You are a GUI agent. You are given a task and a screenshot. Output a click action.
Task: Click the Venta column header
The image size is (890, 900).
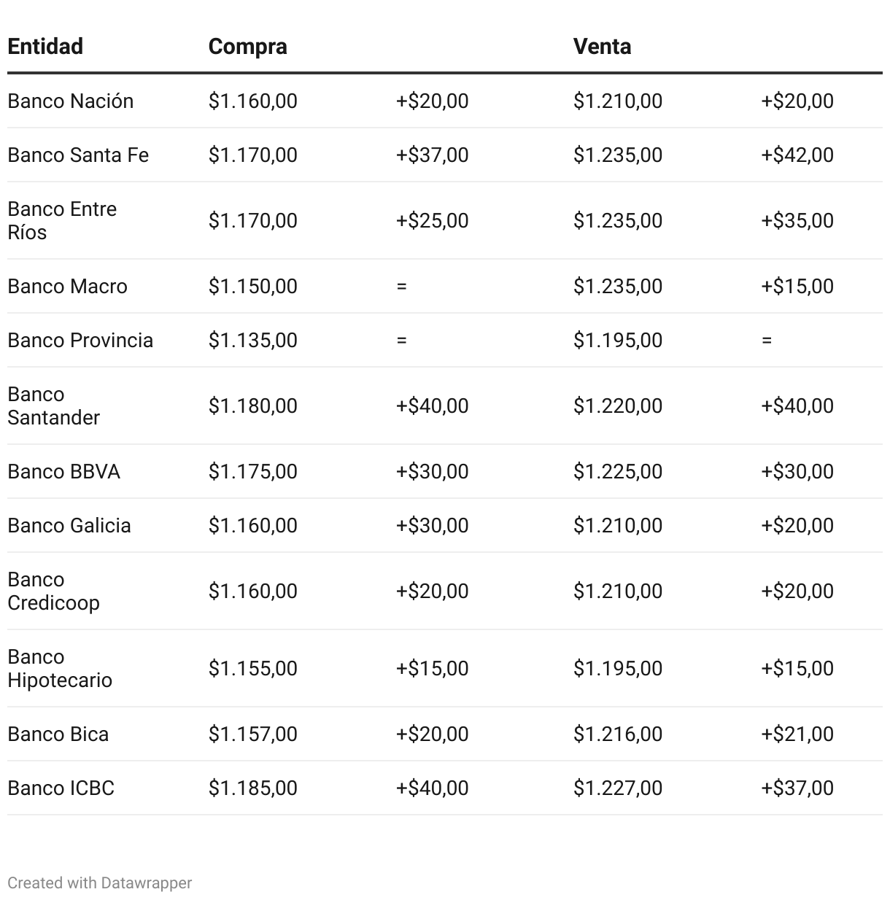pos(602,46)
